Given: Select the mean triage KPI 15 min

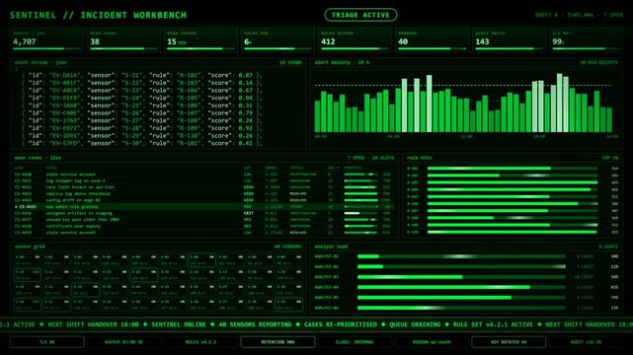Looking at the screenshot, I should pos(201,39).
